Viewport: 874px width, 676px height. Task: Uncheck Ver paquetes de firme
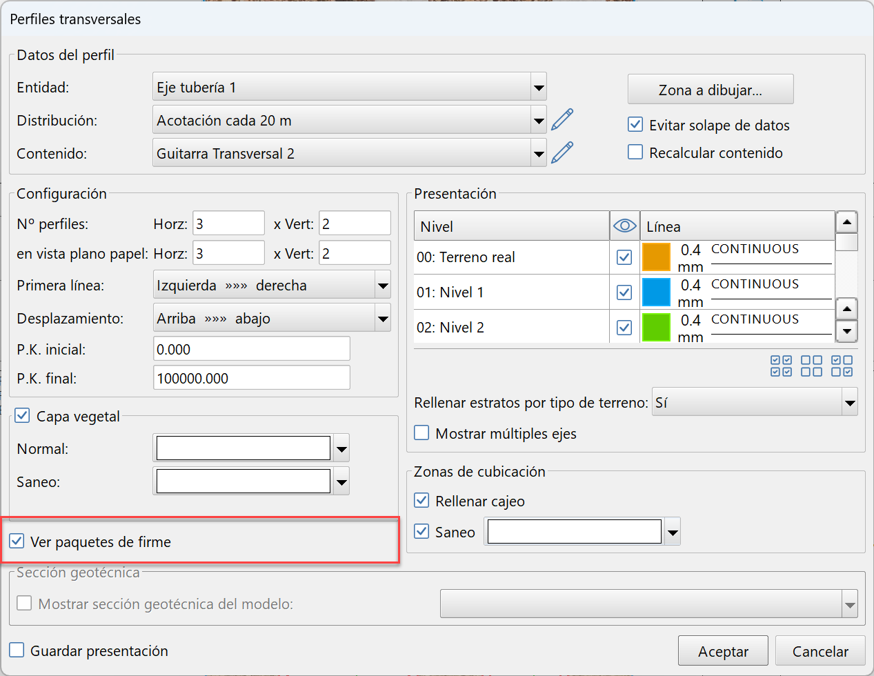click(17, 541)
